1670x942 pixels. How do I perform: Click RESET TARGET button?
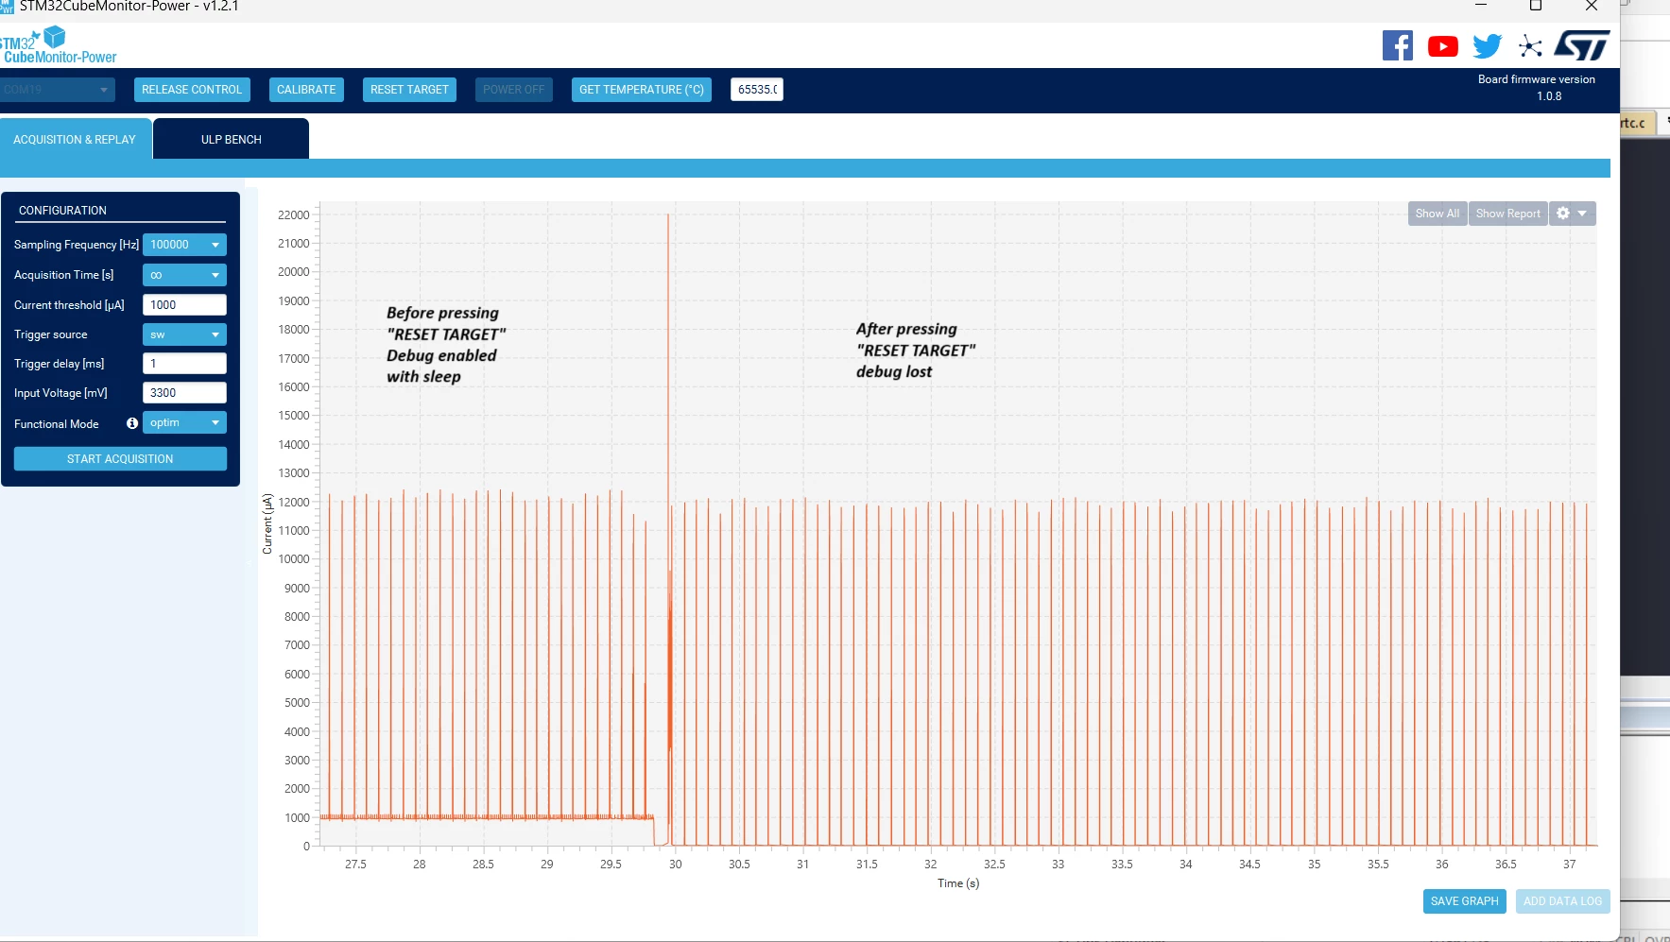click(409, 90)
